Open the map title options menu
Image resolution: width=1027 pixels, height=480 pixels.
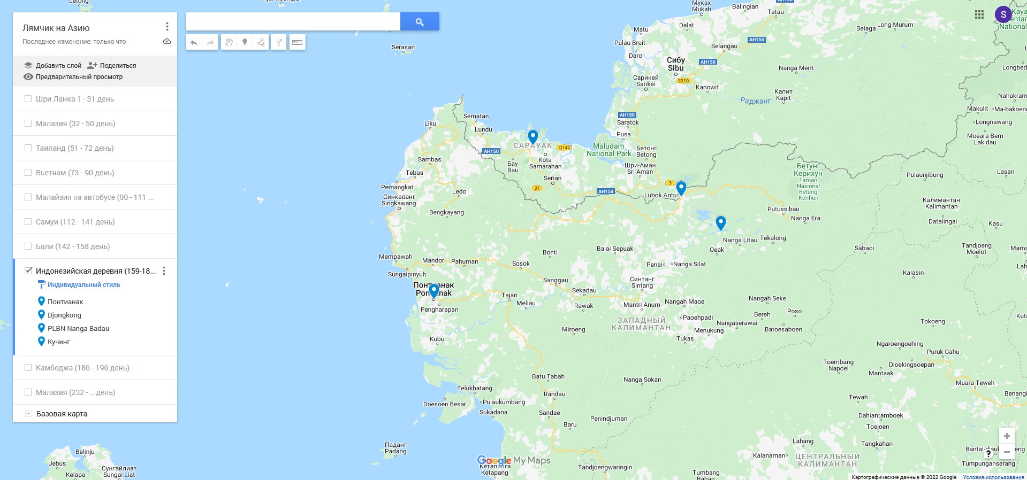click(x=167, y=27)
